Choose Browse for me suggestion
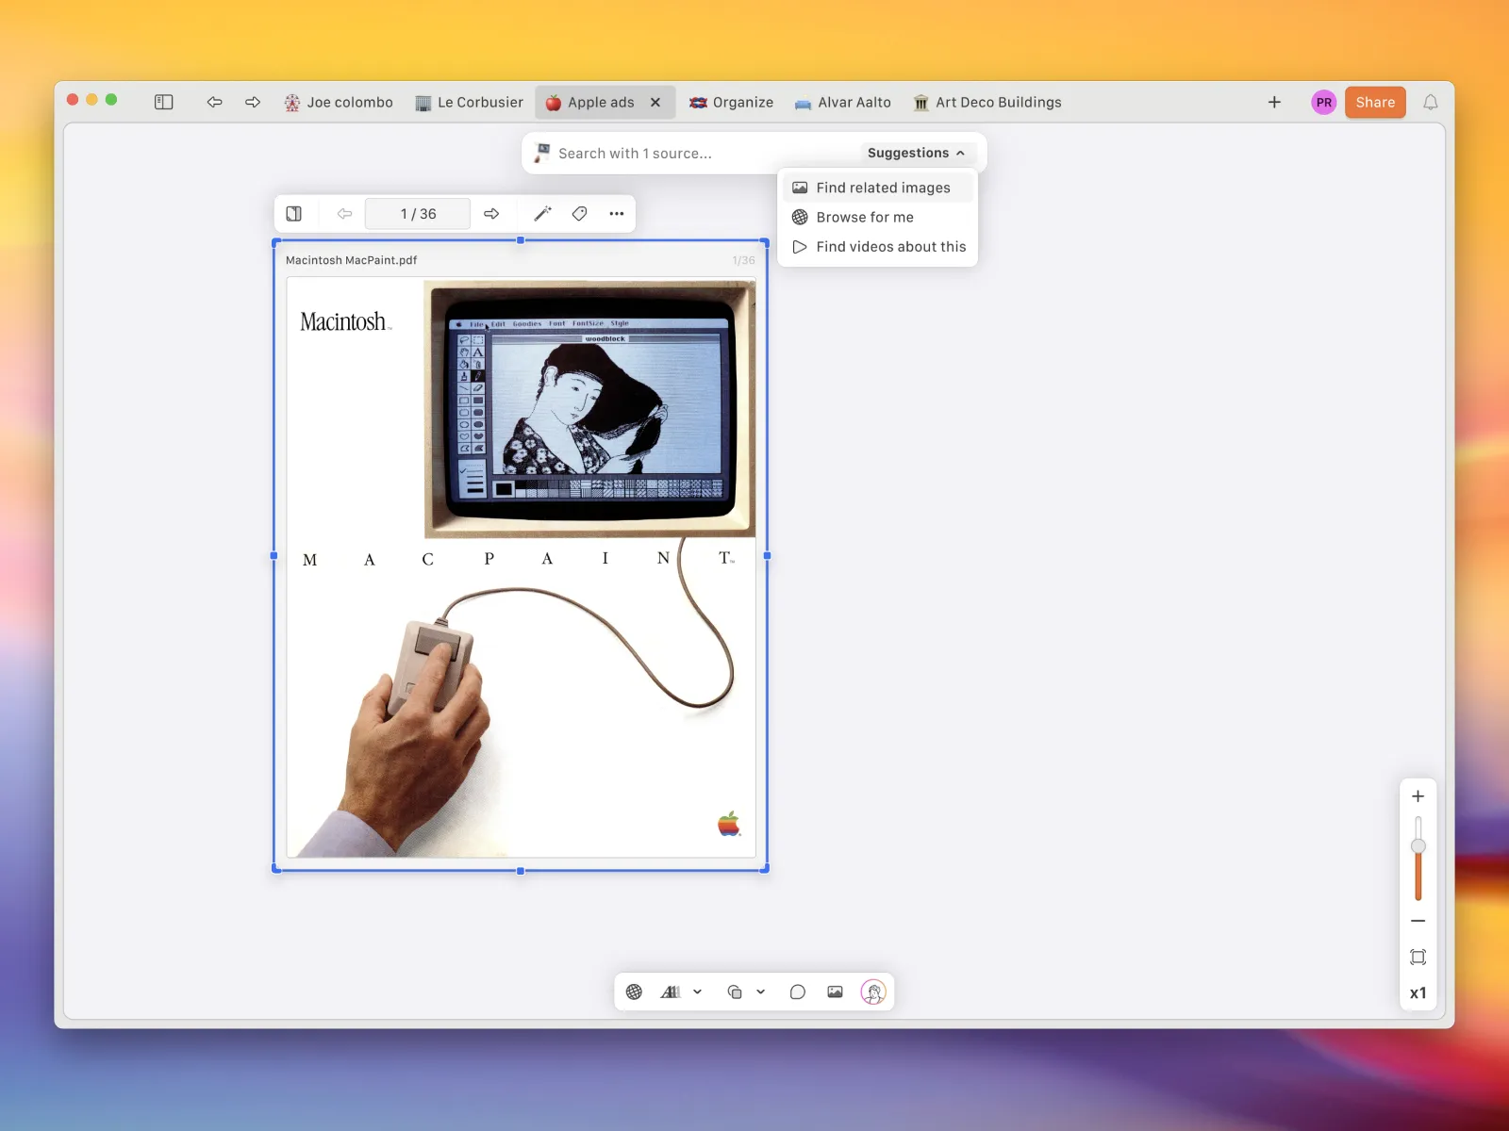 865,217
